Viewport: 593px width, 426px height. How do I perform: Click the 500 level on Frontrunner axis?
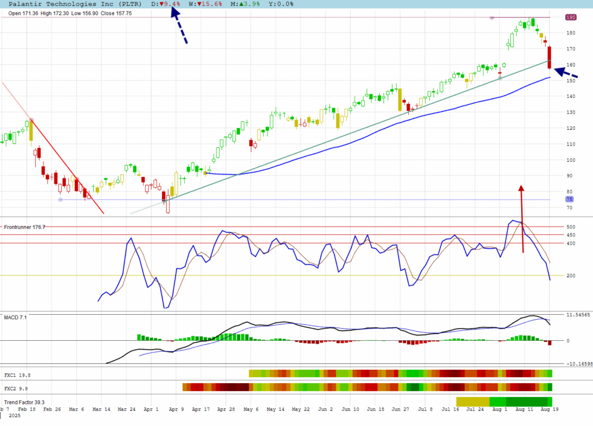pos(570,227)
